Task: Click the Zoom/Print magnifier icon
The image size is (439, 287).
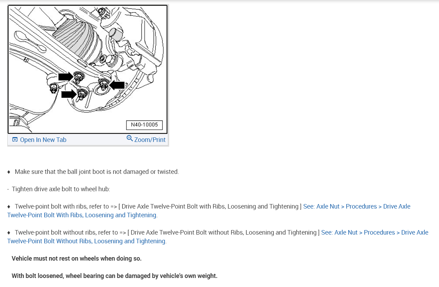Action: [x=130, y=138]
